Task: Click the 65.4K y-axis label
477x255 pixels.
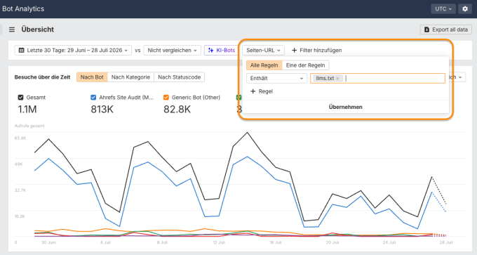Action: [x=20, y=138]
